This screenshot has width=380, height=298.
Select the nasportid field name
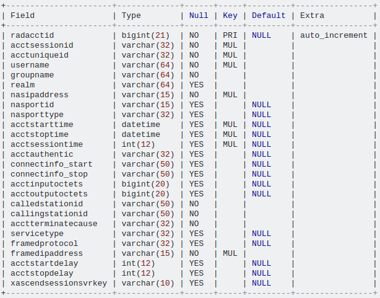point(32,105)
